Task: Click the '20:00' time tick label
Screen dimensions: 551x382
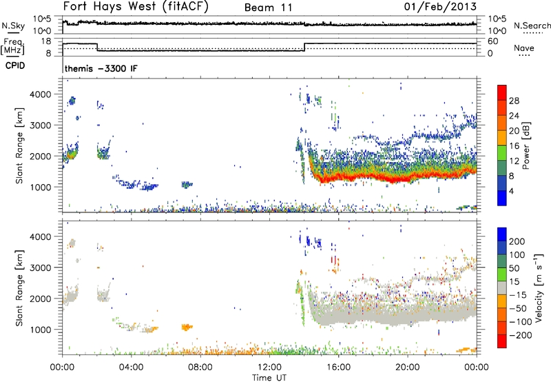Action: coord(407,368)
